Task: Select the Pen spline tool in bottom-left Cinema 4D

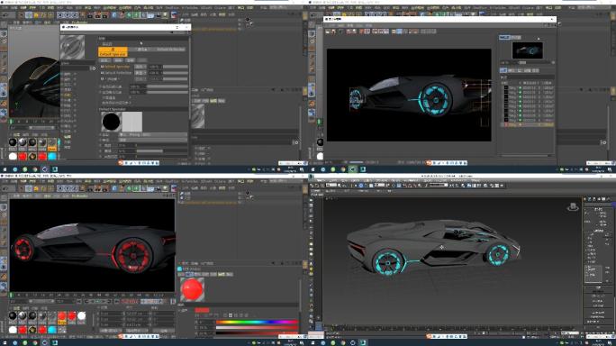Action: [x=122, y=188]
